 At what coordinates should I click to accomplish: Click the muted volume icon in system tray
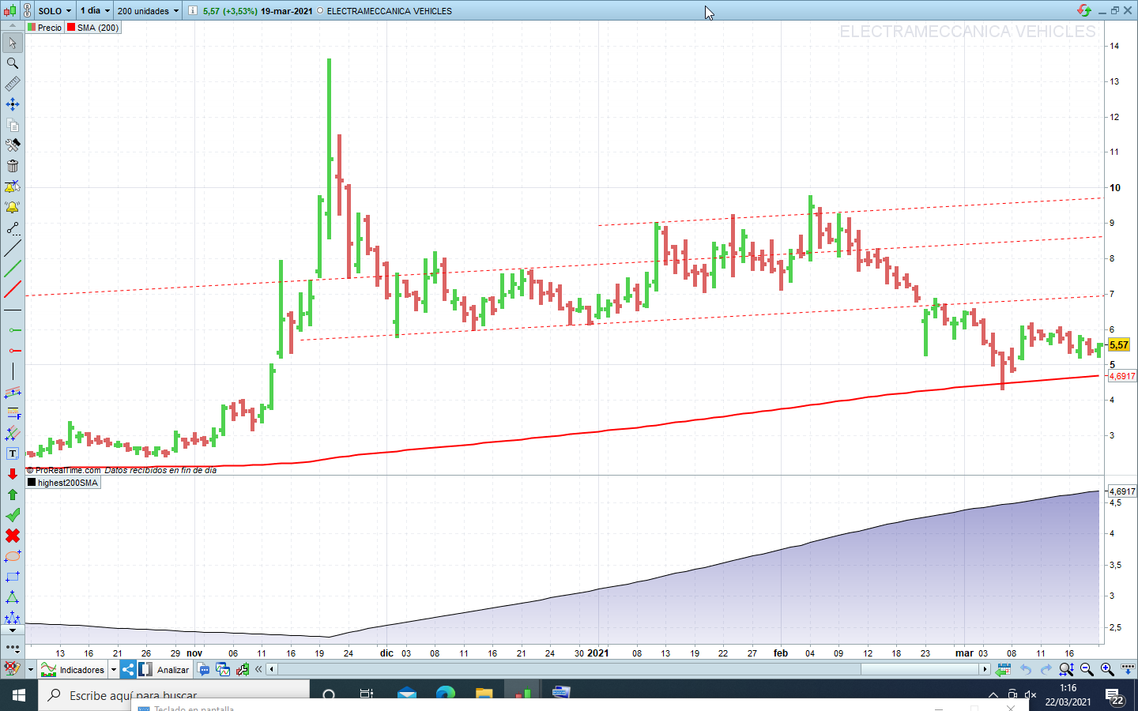coord(1031,695)
